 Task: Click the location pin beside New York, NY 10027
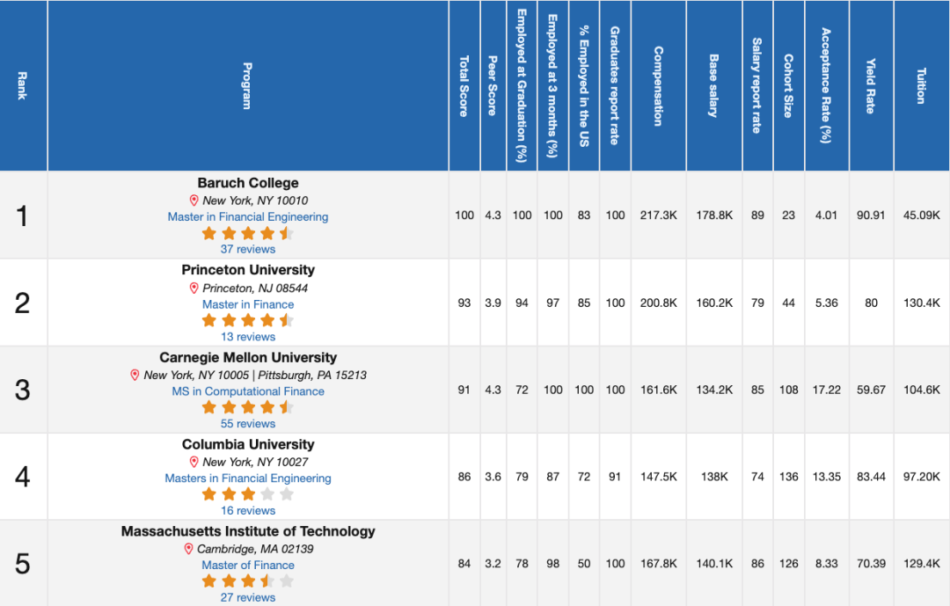tap(194, 462)
